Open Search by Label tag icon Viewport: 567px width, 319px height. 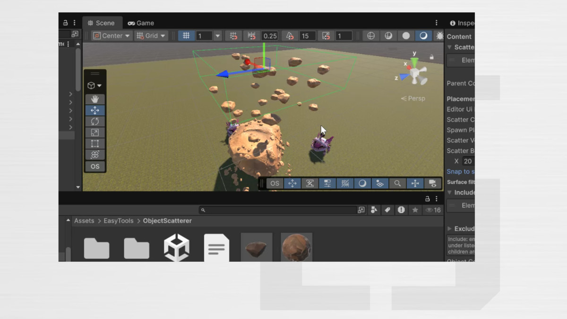(x=387, y=210)
